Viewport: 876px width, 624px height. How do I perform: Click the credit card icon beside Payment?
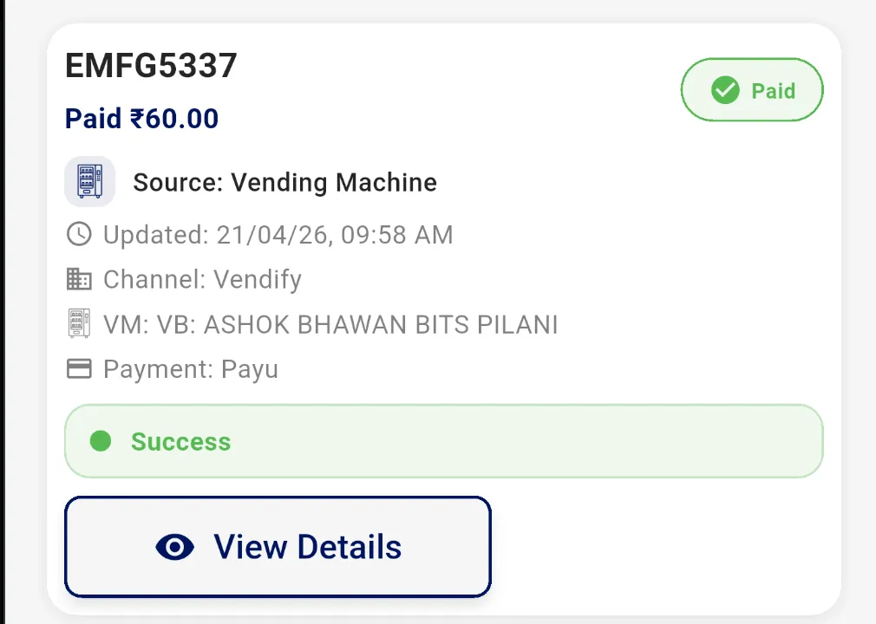(x=79, y=369)
